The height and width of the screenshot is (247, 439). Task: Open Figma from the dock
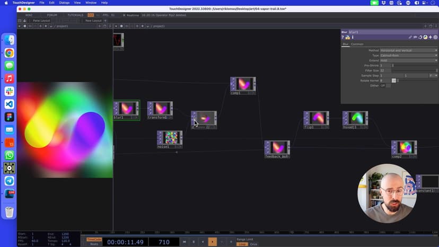click(x=10, y=117)
